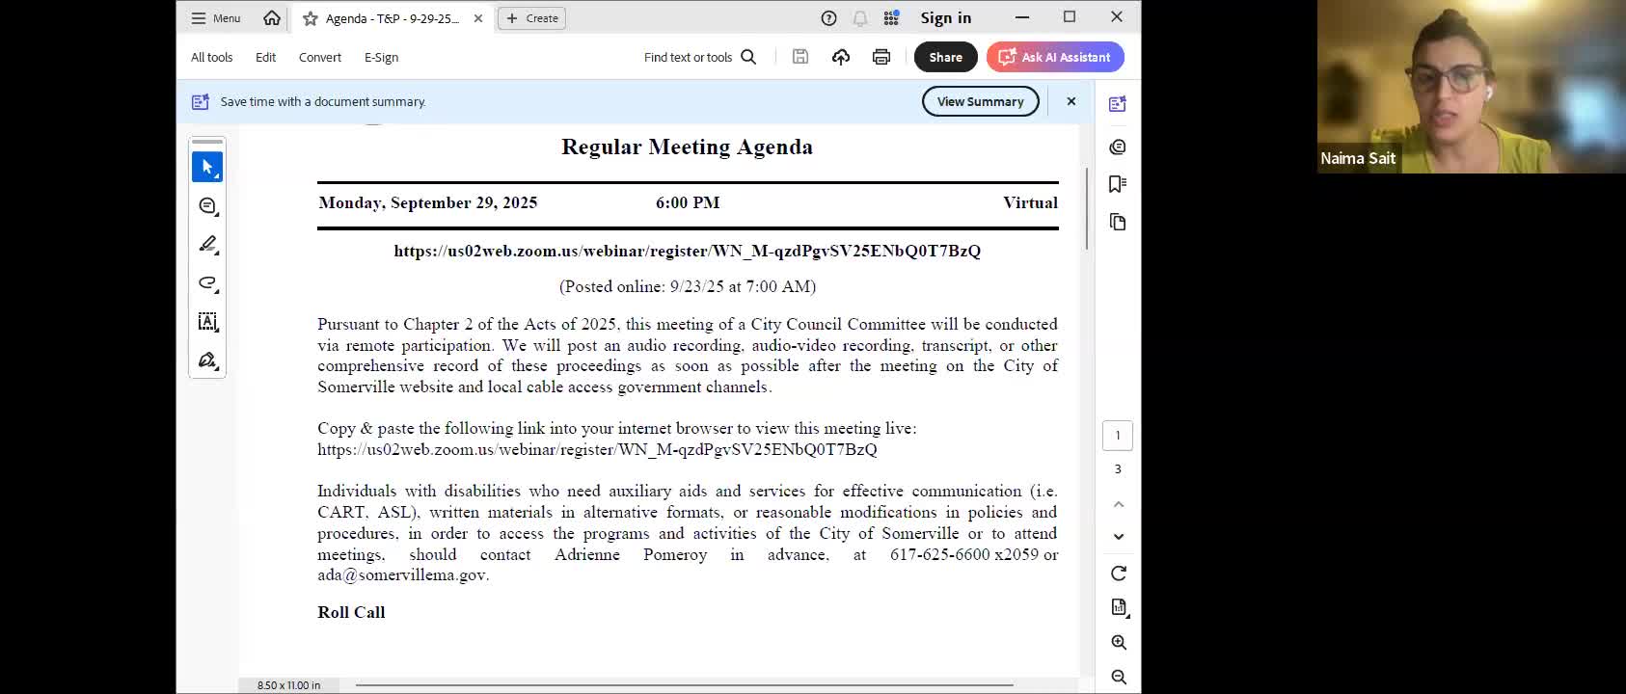1626x694 pixels.
Task: Click the Share button
Action: click(x=945, y=57)
